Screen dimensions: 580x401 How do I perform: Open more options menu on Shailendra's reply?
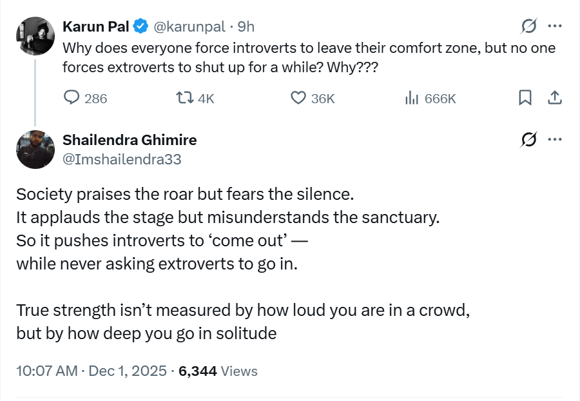point(554,140)
